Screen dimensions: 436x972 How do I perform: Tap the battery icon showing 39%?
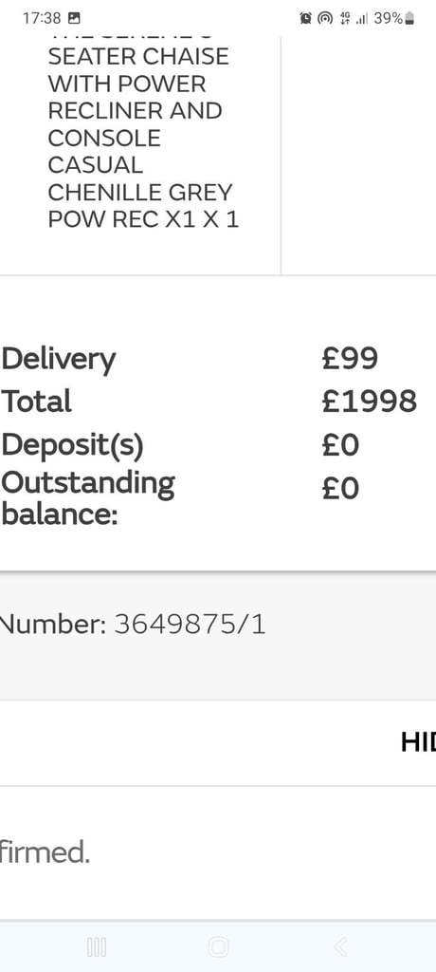coord(409,19)
